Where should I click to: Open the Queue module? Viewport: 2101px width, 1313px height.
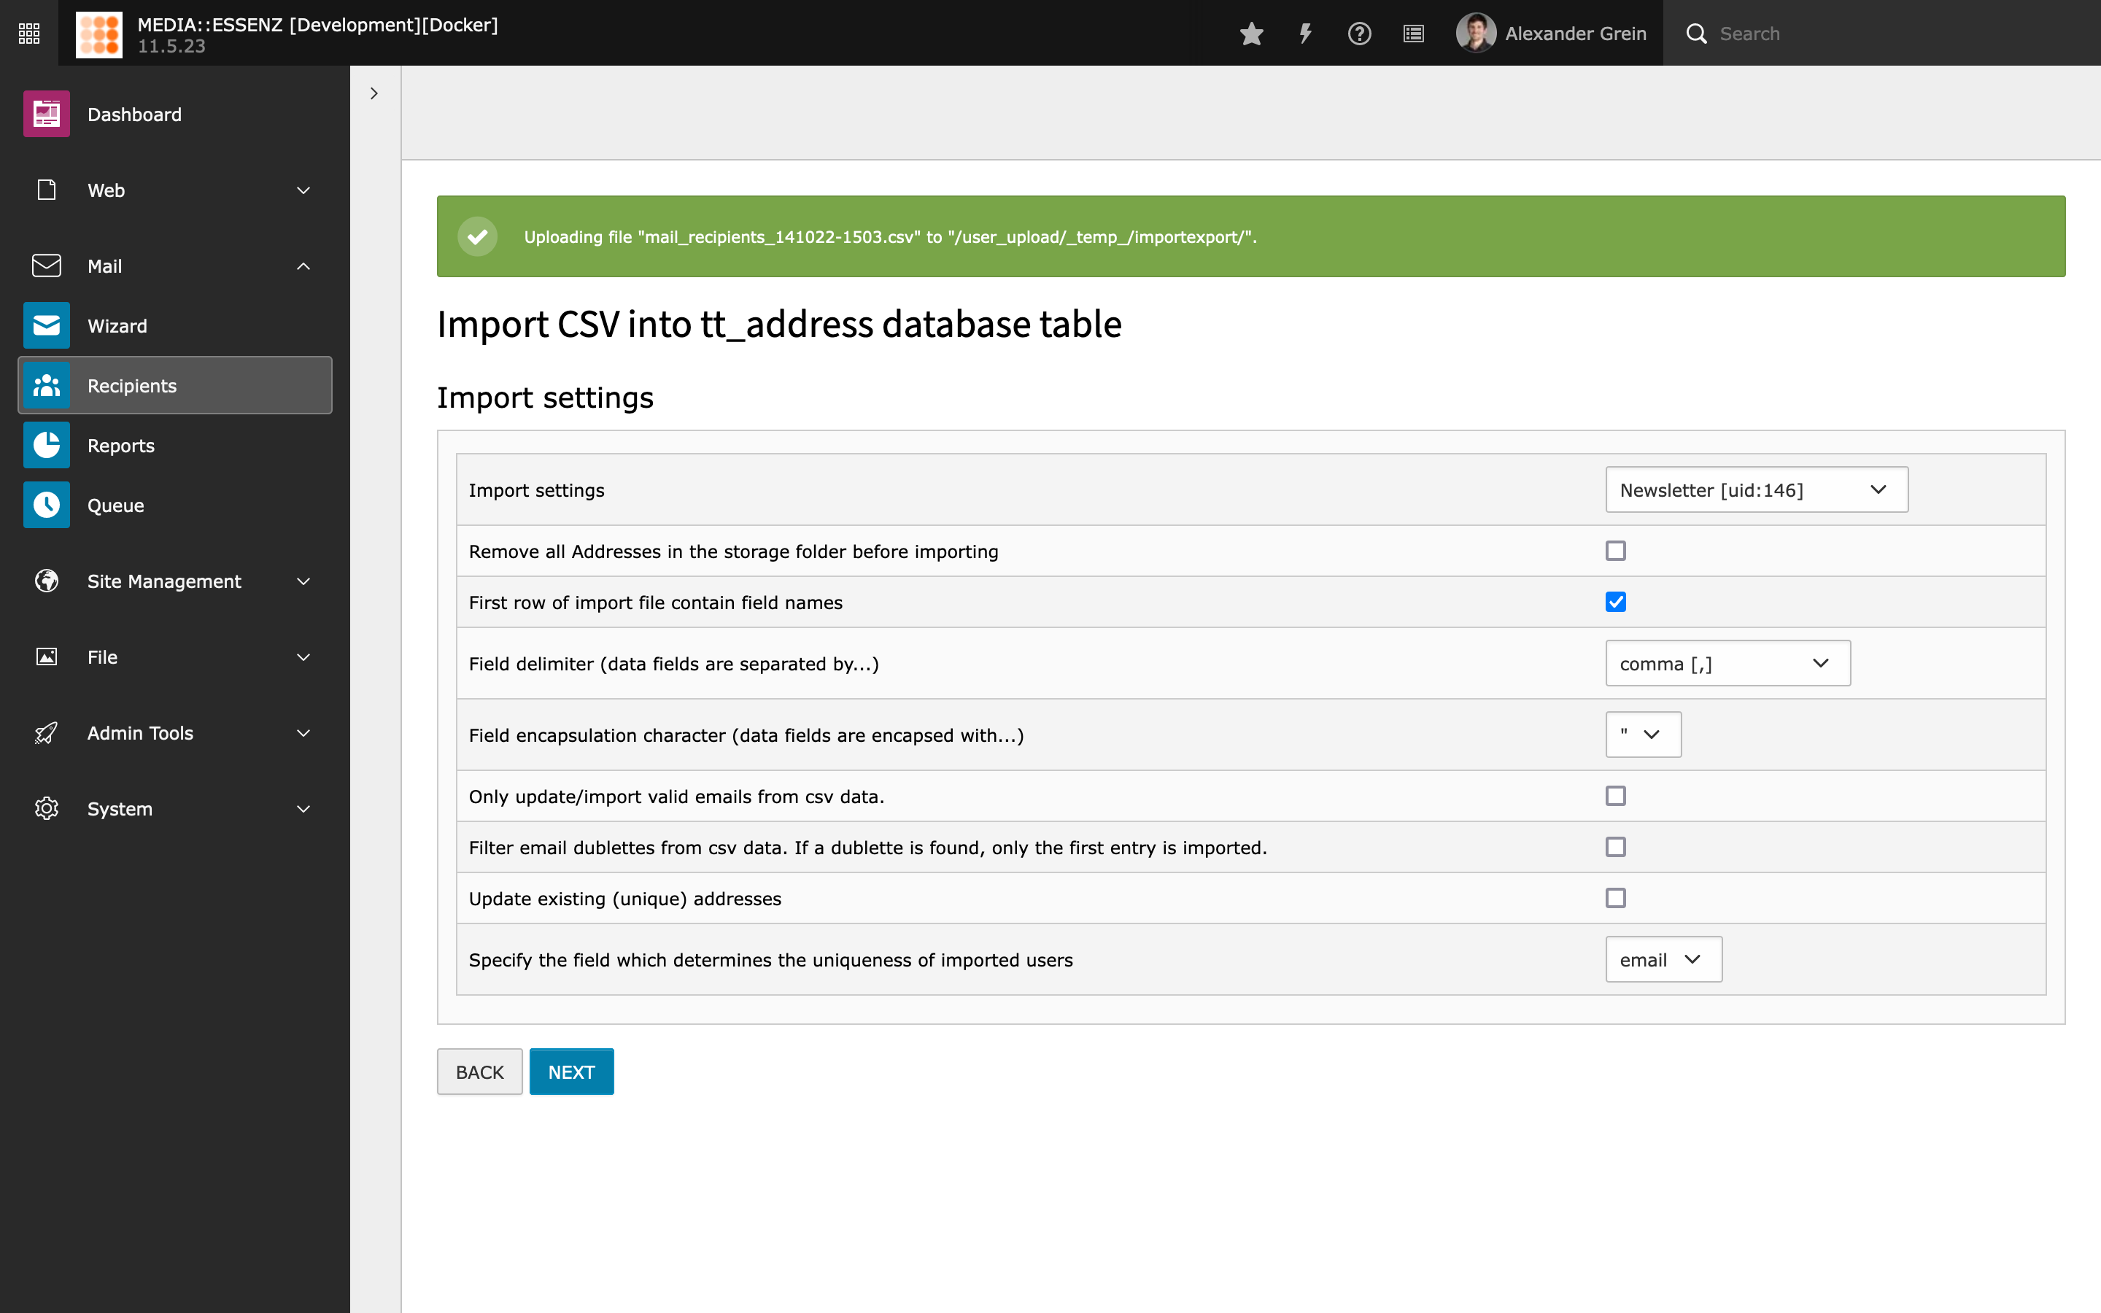point(115,506)
